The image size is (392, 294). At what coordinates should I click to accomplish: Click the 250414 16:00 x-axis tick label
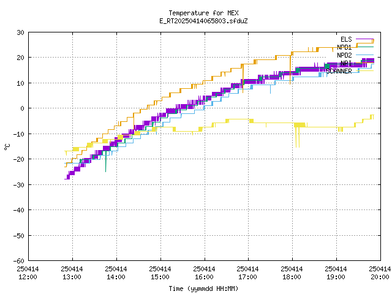[x=204, y=273]
